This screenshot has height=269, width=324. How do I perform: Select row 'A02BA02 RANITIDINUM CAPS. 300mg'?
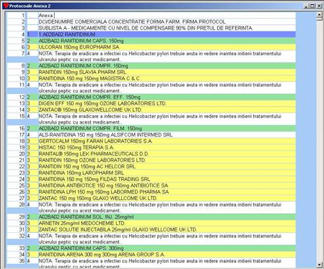[x=167, y=249]
